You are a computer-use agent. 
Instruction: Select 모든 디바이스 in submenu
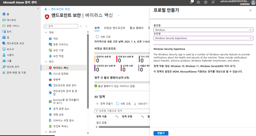[x=58, y=45]
